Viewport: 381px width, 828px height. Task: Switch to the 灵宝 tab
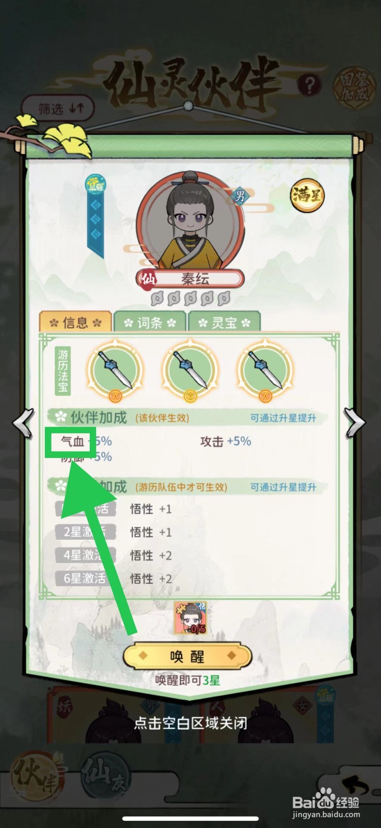[x=224, y=322]
